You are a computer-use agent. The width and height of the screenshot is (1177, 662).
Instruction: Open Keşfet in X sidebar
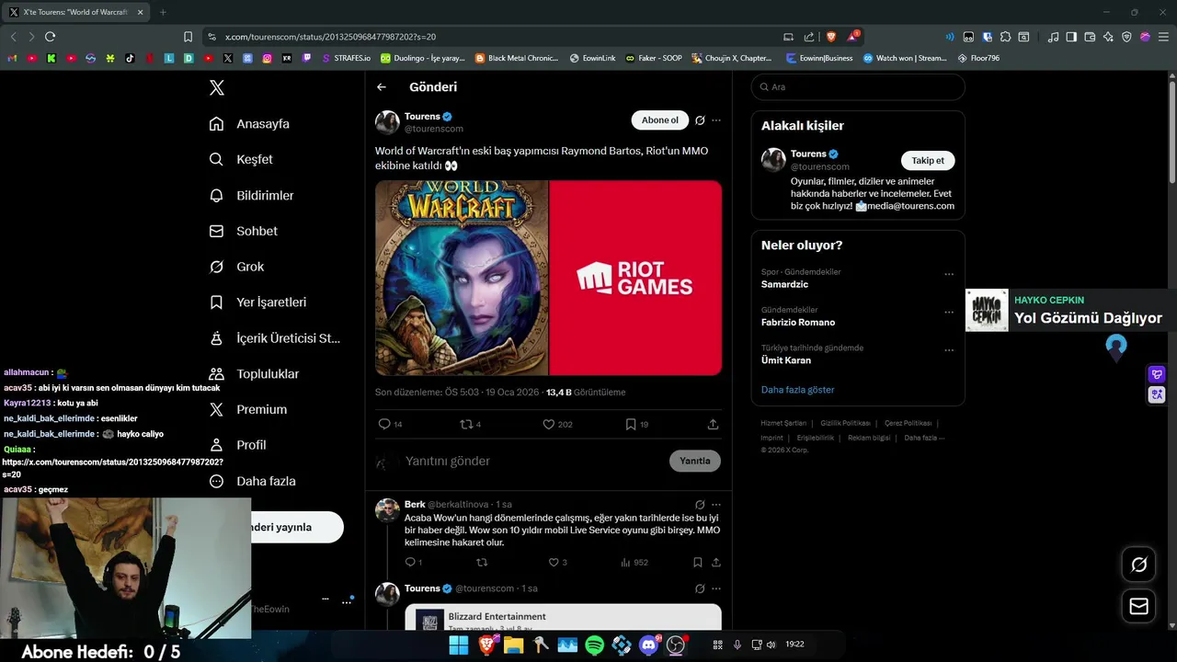241,159
